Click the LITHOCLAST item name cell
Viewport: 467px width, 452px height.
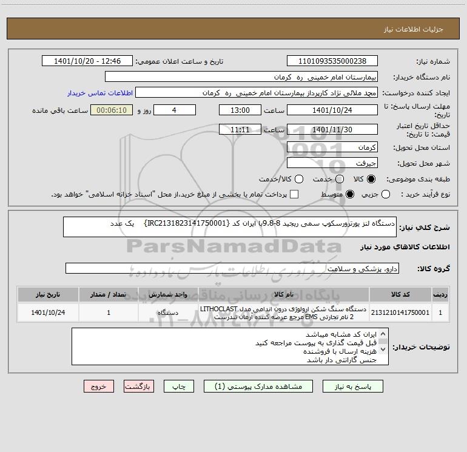(284, 312)
